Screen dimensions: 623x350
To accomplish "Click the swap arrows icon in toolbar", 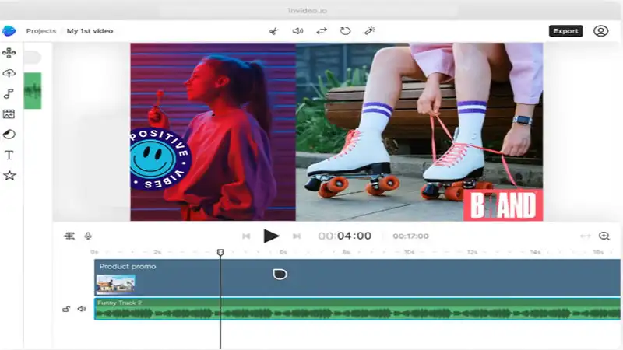I will [x=321, y=31].
